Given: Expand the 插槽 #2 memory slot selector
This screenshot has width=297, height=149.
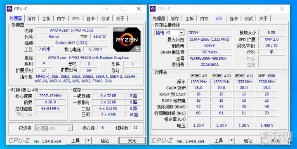Looking at the screenshot, I should (181, 33).
